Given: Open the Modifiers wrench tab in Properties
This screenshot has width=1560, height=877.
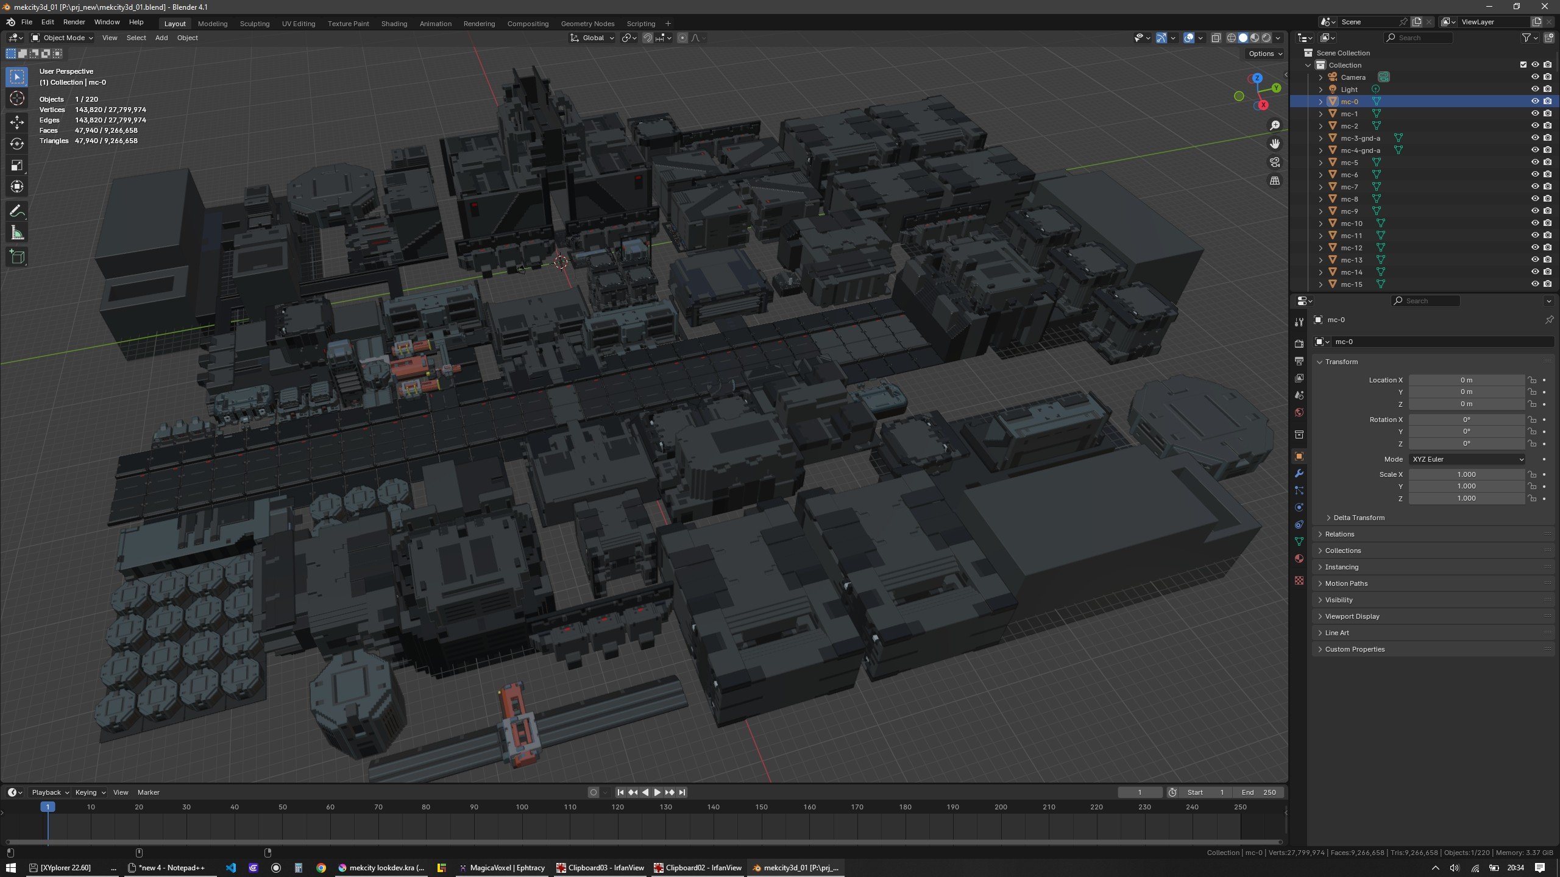Looking at the screenshot, I should (x=1299, y=474).
